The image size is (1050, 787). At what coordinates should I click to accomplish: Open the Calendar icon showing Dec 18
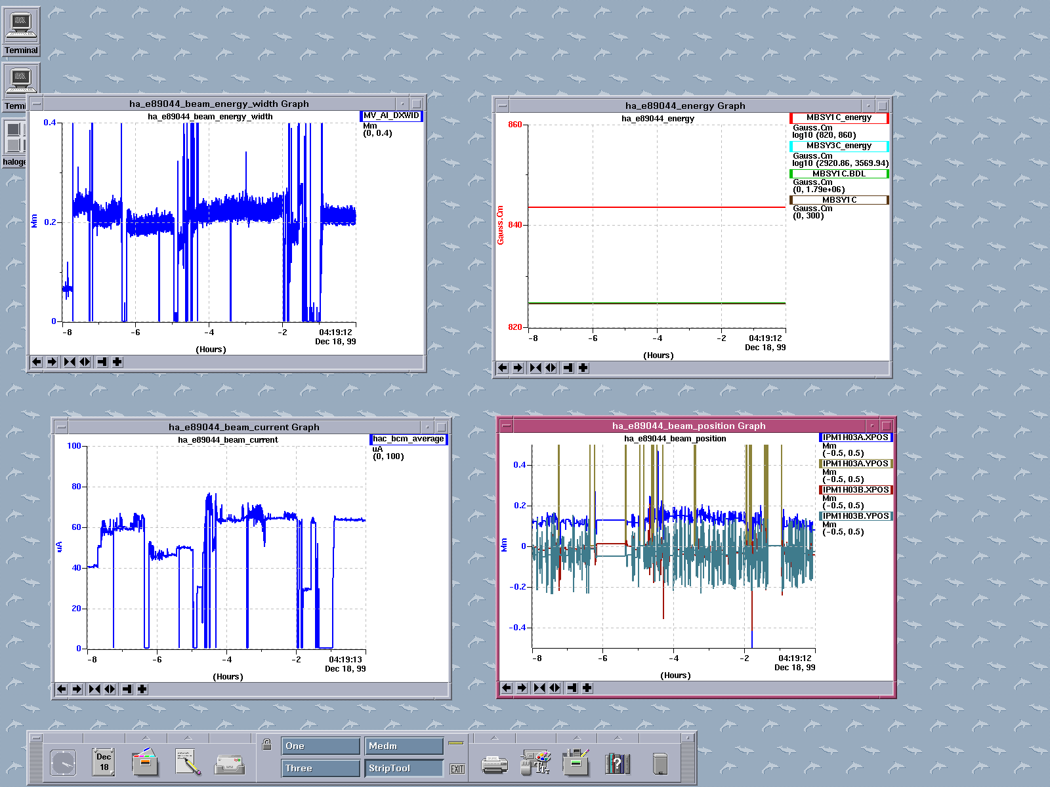coord(104,763)
